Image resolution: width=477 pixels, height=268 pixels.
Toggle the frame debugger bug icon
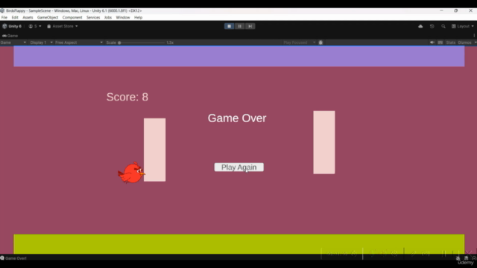(x=320, y=42)
